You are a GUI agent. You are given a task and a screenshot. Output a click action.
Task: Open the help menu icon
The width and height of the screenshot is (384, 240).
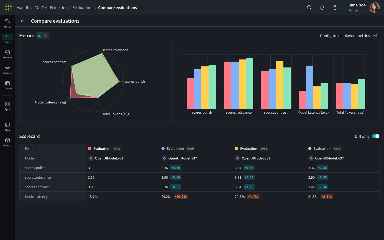(x=335, y=7)
